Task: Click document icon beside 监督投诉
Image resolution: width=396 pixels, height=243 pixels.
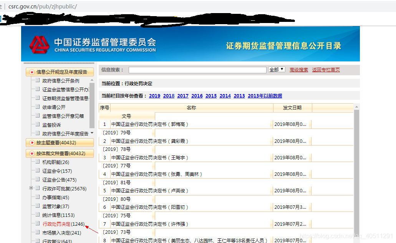Action: tap(38, 124)
